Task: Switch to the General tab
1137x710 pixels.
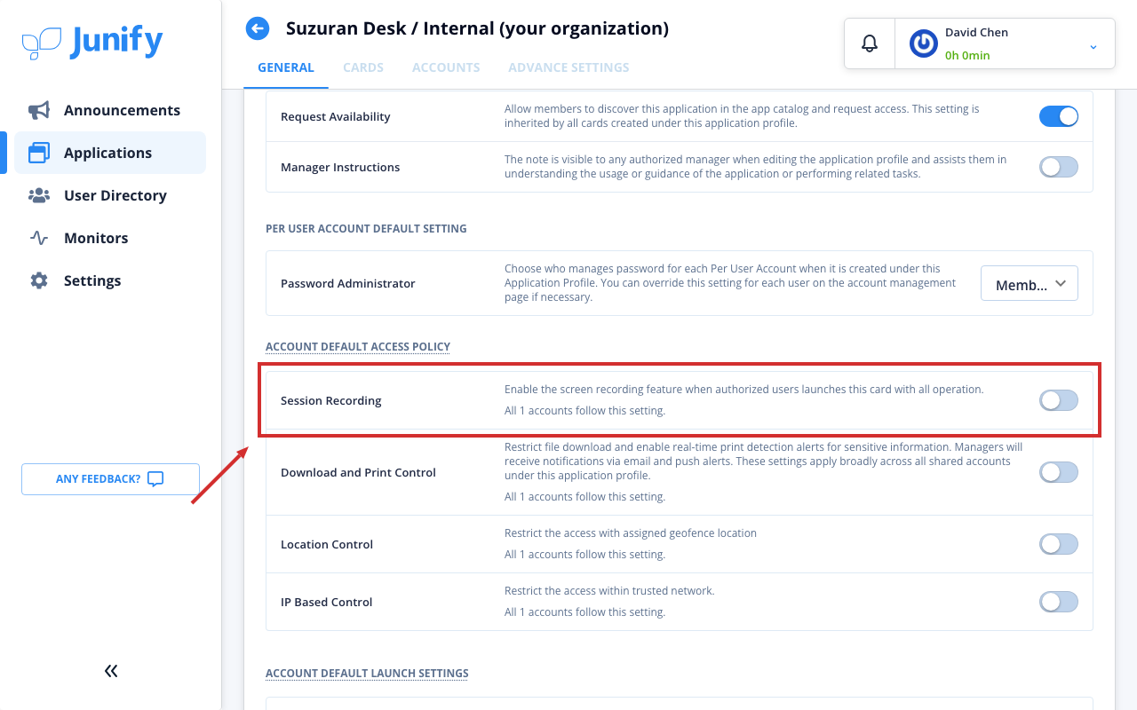Action: tap(286, 67)
